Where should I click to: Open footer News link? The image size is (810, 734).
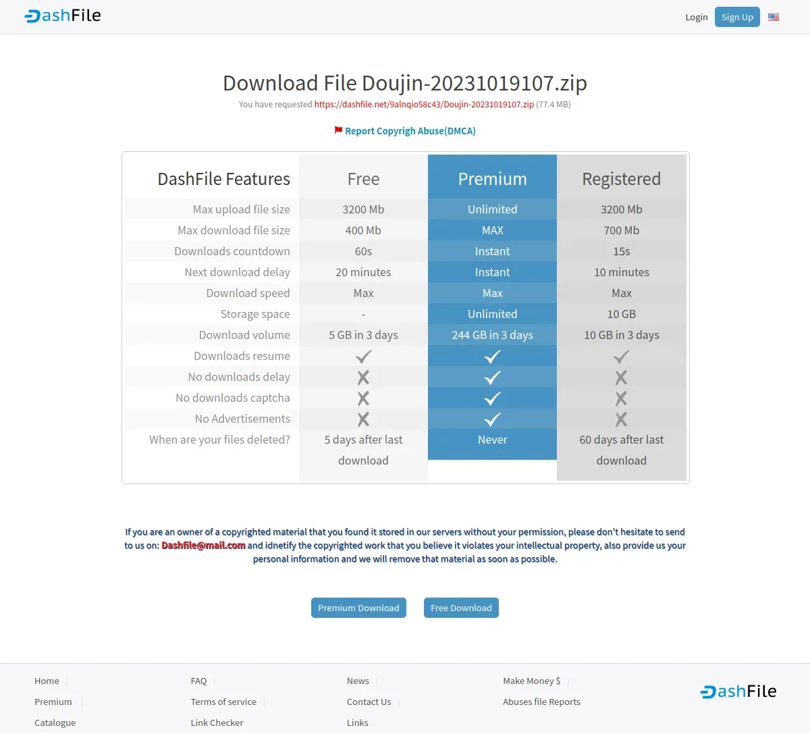pyautogui.click(x=358, y=681)
